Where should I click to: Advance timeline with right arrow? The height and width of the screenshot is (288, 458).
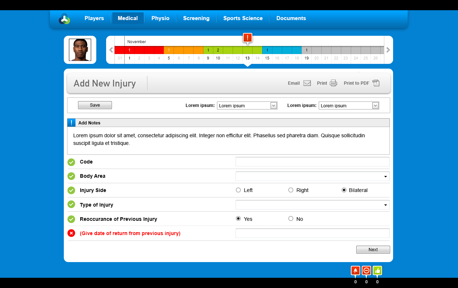pos(388,50)
